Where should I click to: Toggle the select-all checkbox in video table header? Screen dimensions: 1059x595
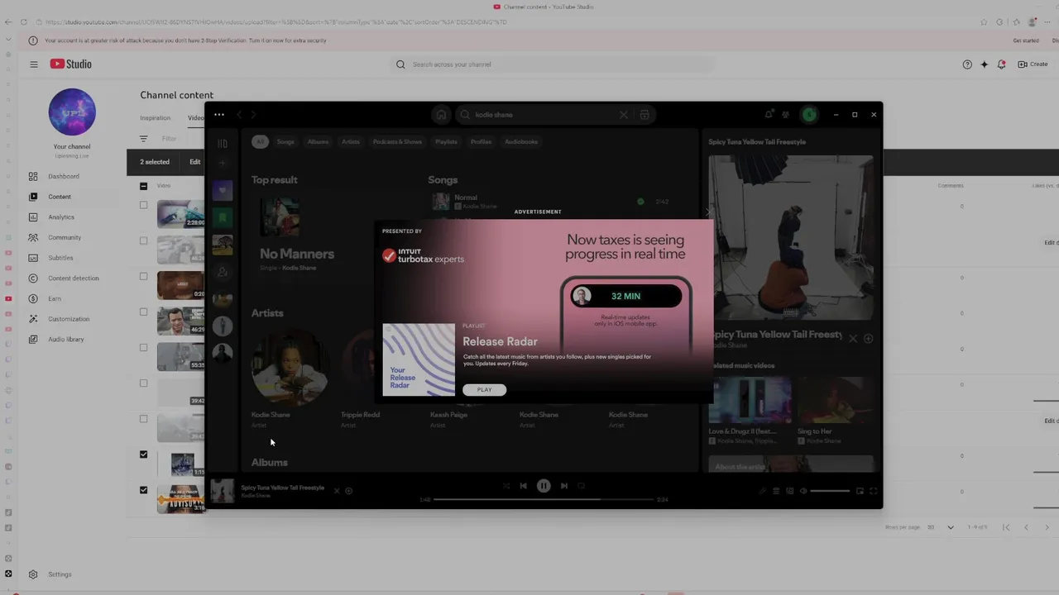(143, 186)
